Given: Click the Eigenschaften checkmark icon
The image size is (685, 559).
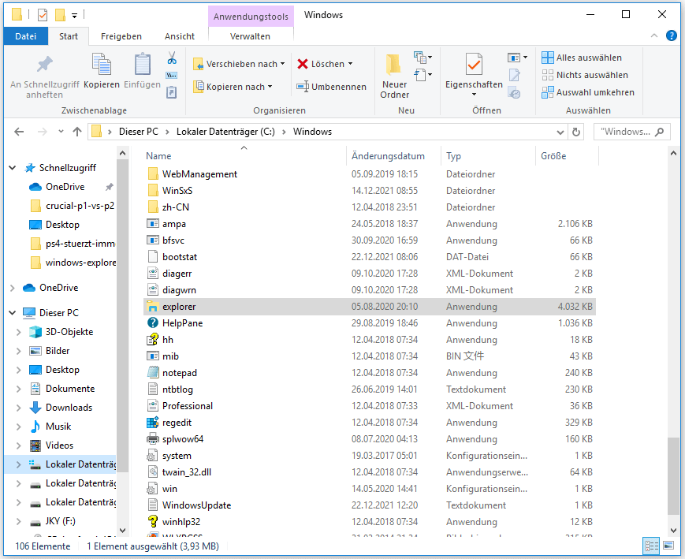Looking at the screenshot, I should 474,64.
